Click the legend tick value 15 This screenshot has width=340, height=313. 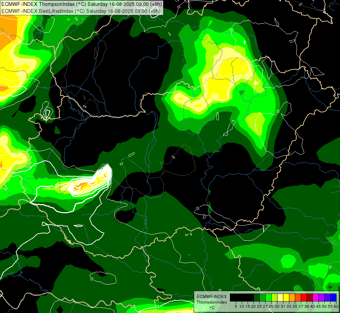(248, 306)
